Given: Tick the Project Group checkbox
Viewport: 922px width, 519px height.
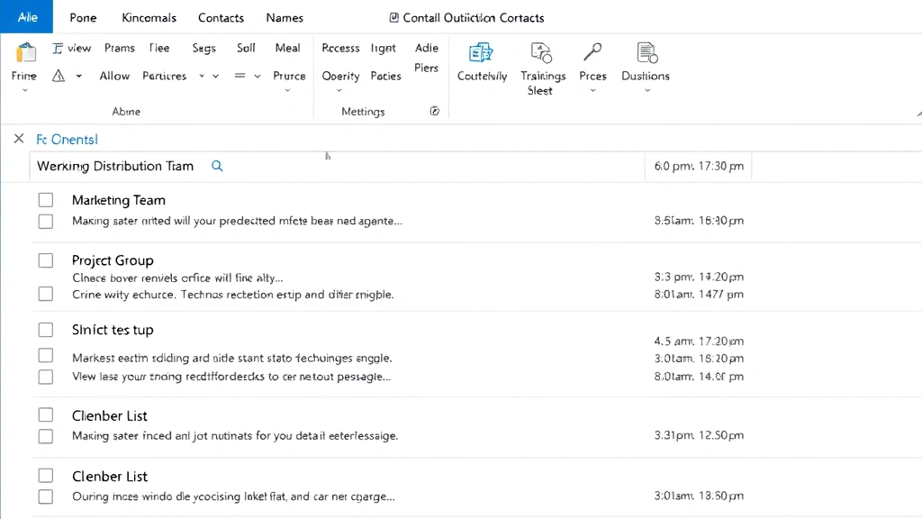Looking at the screenshot, I should click(x=46, y=260).
